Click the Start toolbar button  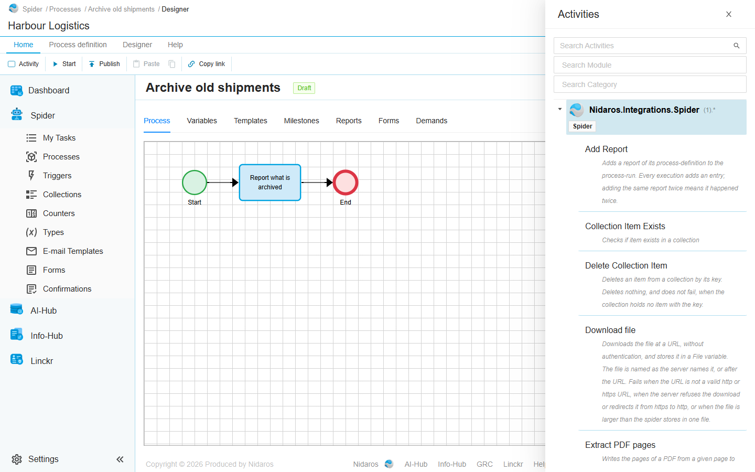pyautogui.click(x=64, y=64)
